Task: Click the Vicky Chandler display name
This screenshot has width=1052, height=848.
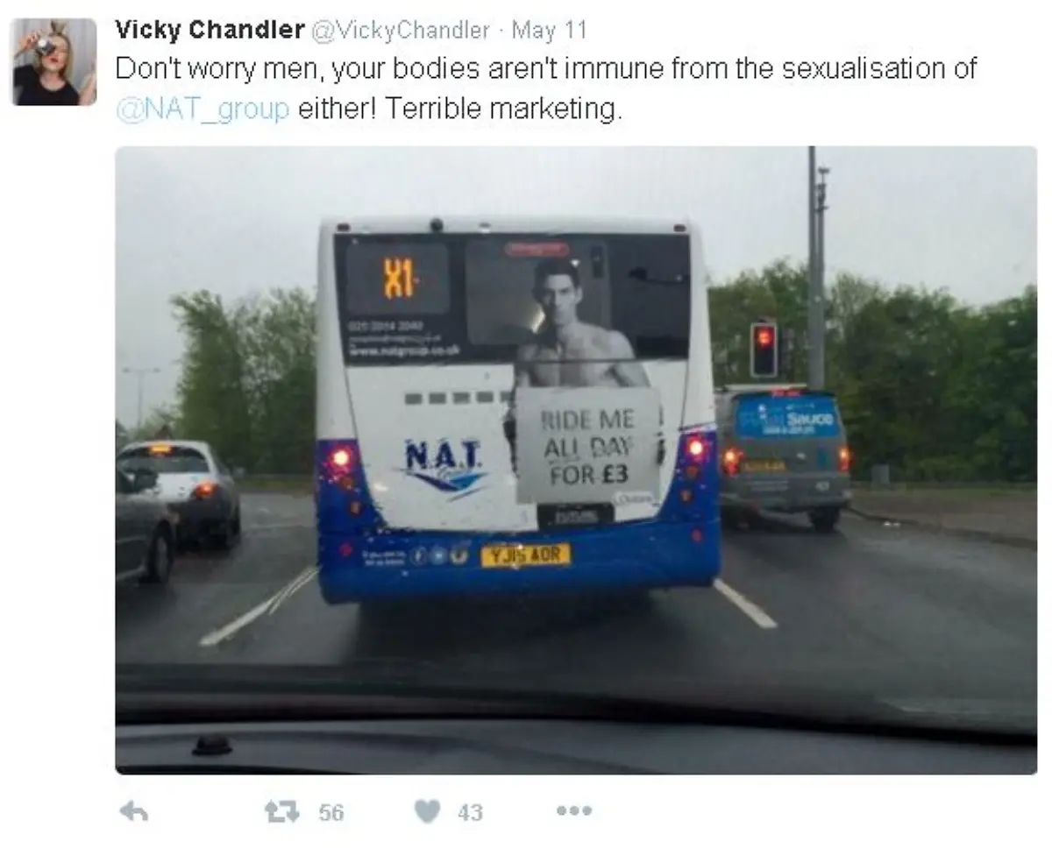Action: click(x=210, y=30)
